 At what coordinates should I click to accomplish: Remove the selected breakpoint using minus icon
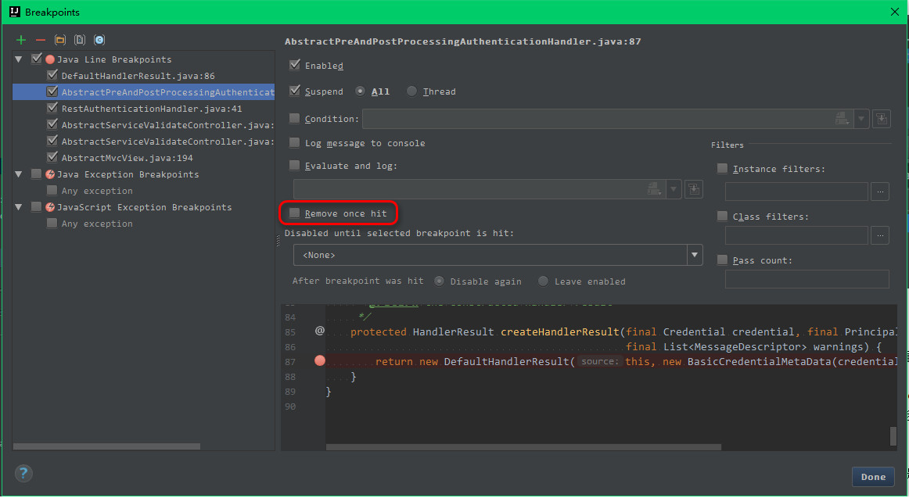pos(41,39)
